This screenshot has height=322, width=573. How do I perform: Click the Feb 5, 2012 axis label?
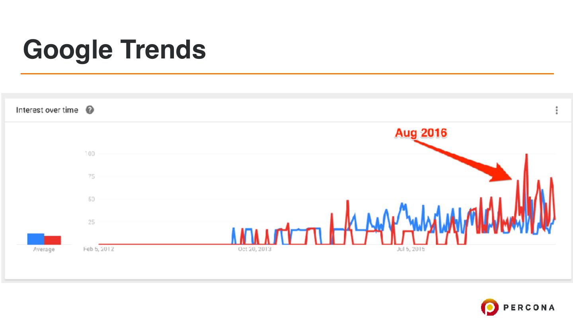coord(98,249)
